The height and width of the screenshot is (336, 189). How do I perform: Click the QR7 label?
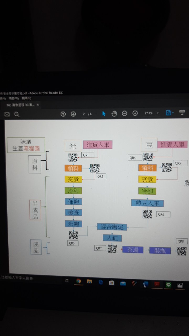click(101, 248)
